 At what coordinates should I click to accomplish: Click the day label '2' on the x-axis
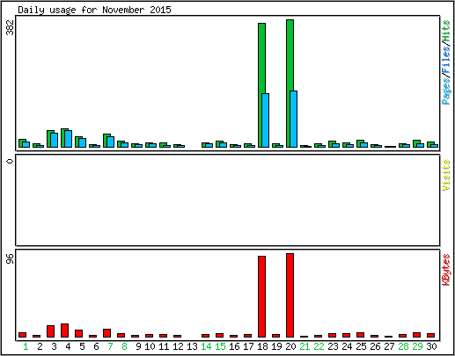pyautogui.click(x=40, y=346)
